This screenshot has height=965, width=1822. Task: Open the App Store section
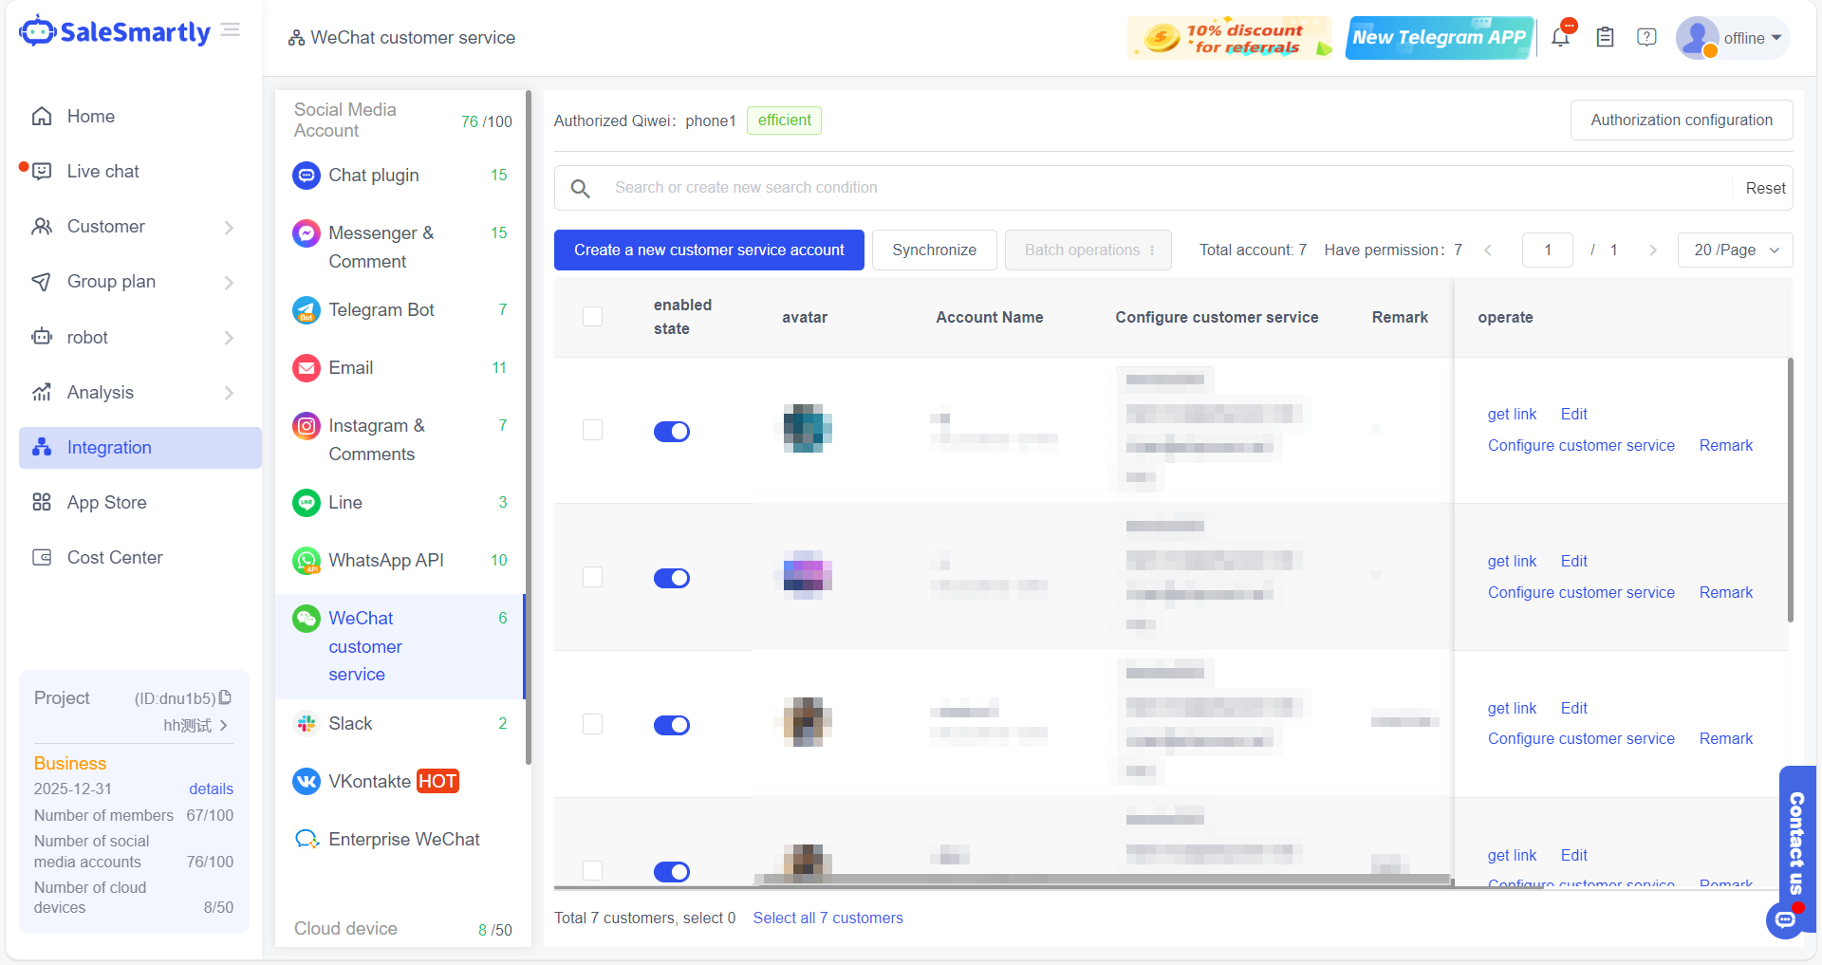coord(106,502)
